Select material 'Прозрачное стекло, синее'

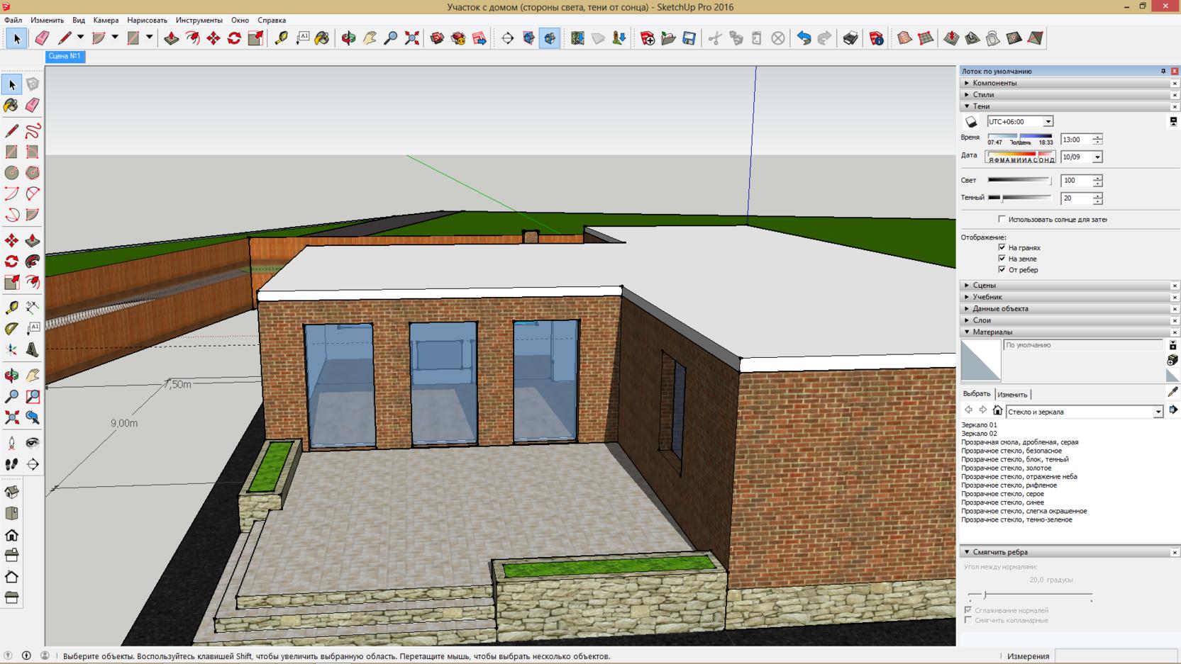pos(1002,502)
